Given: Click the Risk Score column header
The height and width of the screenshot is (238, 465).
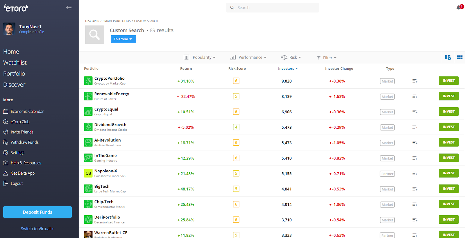Looking at the screenshot, I should pos(237,69).
